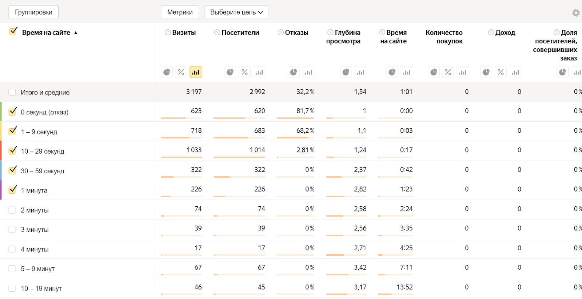Select pie chart icon under Визиты column
Viewport: 582px width, 299px height.
click(x=167, y=72)
